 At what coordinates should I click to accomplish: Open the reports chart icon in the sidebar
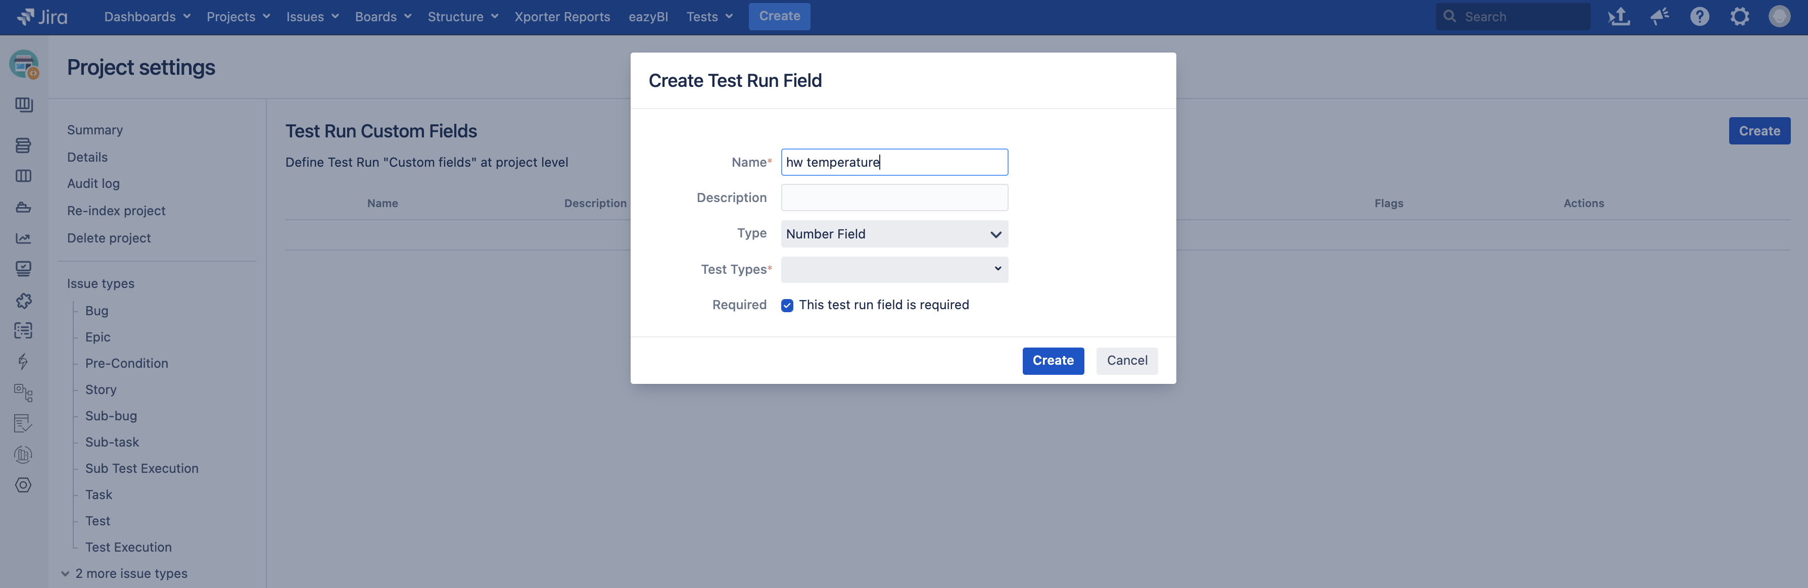coord(23,238)
